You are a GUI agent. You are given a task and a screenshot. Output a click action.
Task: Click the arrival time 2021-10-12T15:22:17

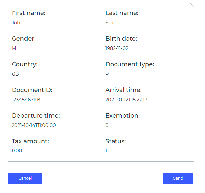click(x=126, y=100)
